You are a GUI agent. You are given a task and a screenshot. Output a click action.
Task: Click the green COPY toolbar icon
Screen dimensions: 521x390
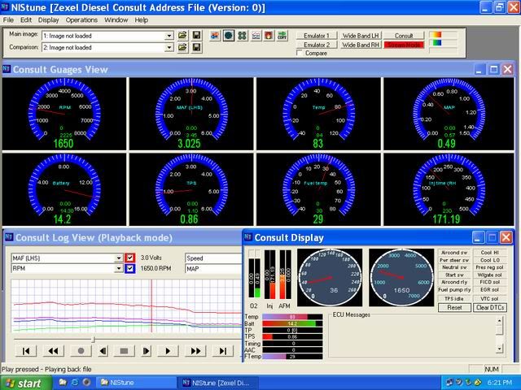point(282,36)
